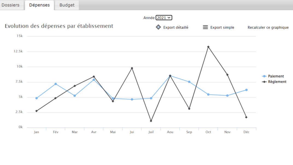The height and width of the screenshot is (165, 293).
Task: Toggle the Paiement series in the legend
Action: [x=273, y=76]
